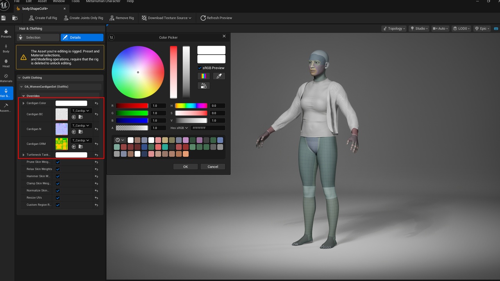The height and width of the screenshot is (281, 500).
Task: Uncheck Prune Skin Weights
Action: pos(58,162)
